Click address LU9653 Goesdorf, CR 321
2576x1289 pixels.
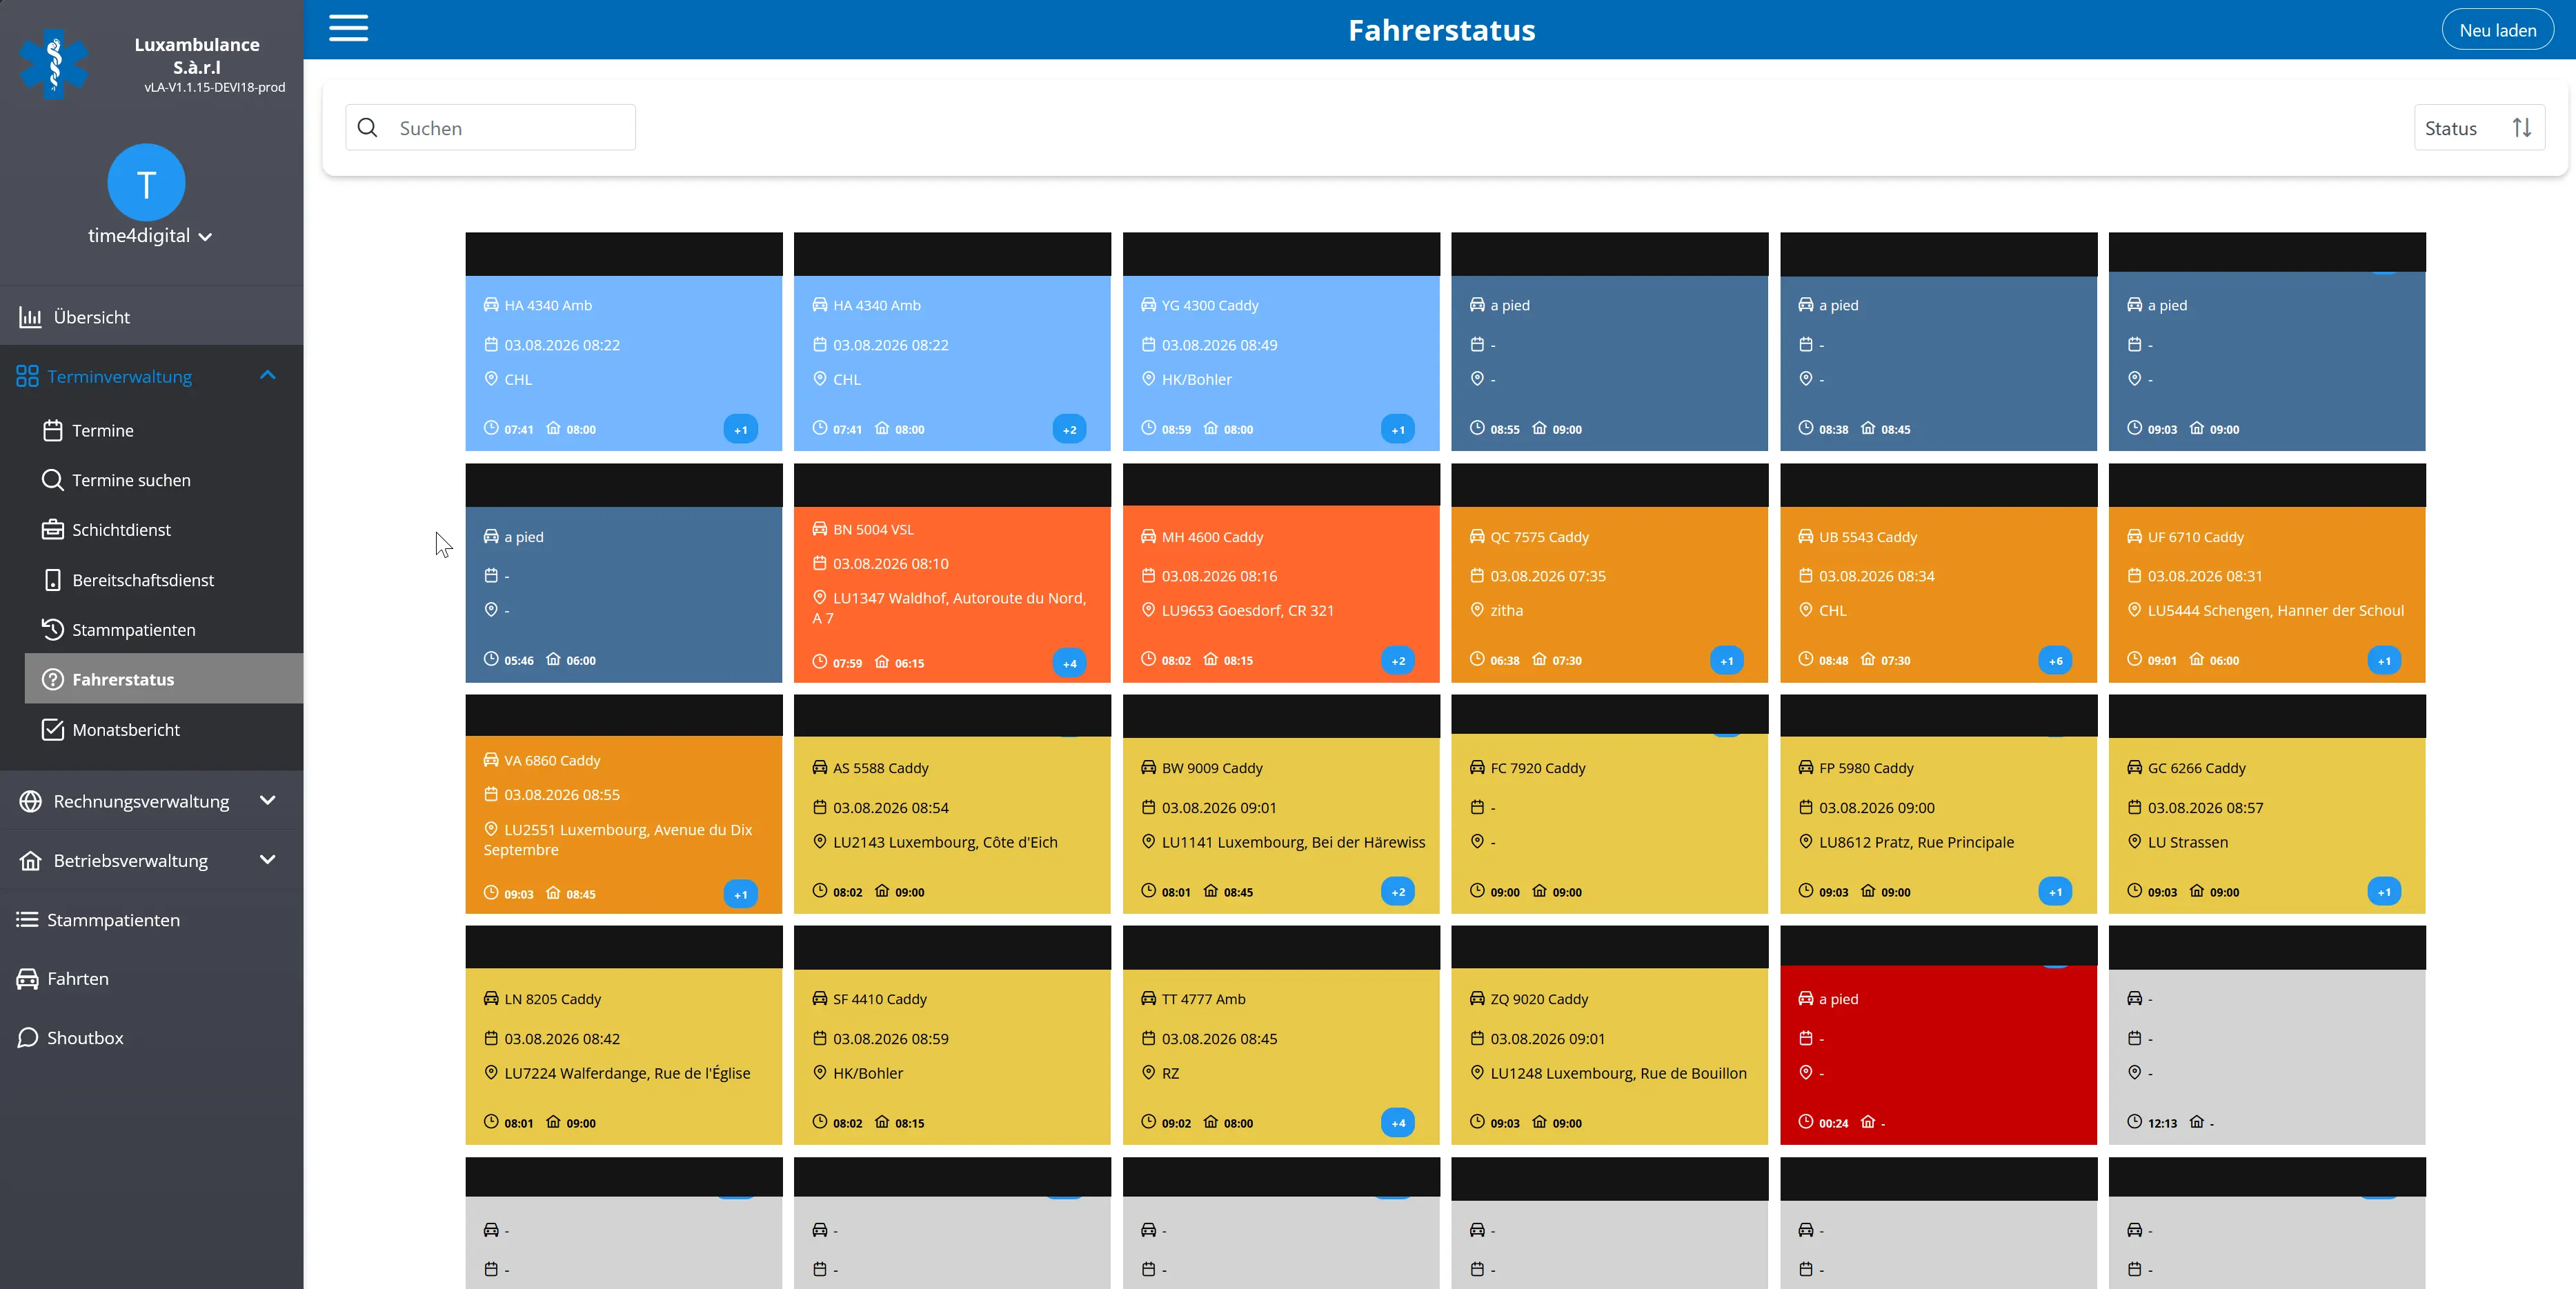coord(1248,610)
